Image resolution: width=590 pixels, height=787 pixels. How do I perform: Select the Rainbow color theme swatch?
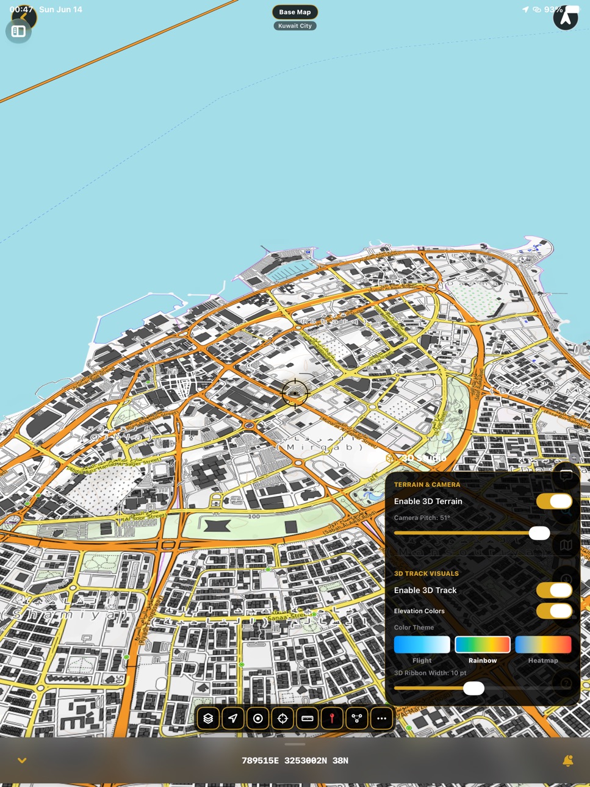[483, 644]
